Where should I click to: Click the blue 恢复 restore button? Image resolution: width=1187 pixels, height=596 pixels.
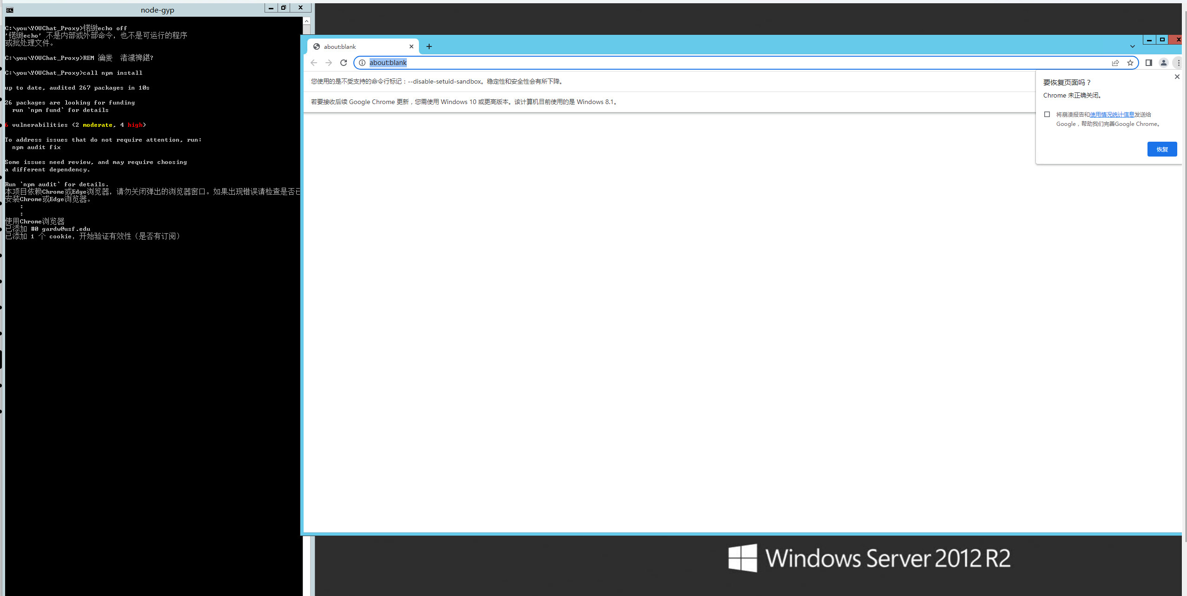(x=1161, y=149)
